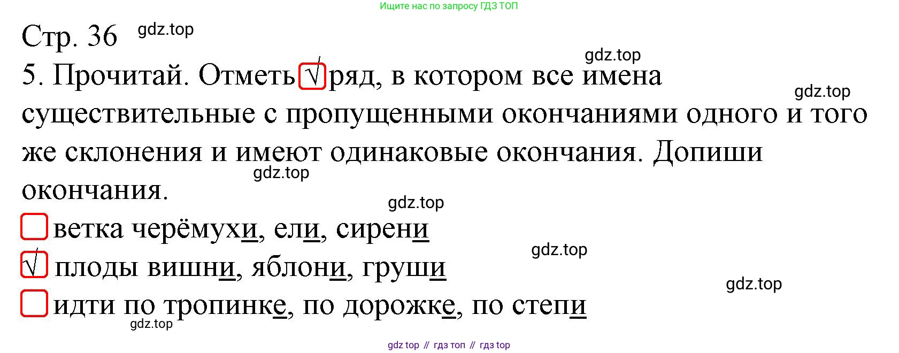Click the gdz.top watermark below 'идти по'
This screenshot has width=899, height=353.
click(151, 324)
